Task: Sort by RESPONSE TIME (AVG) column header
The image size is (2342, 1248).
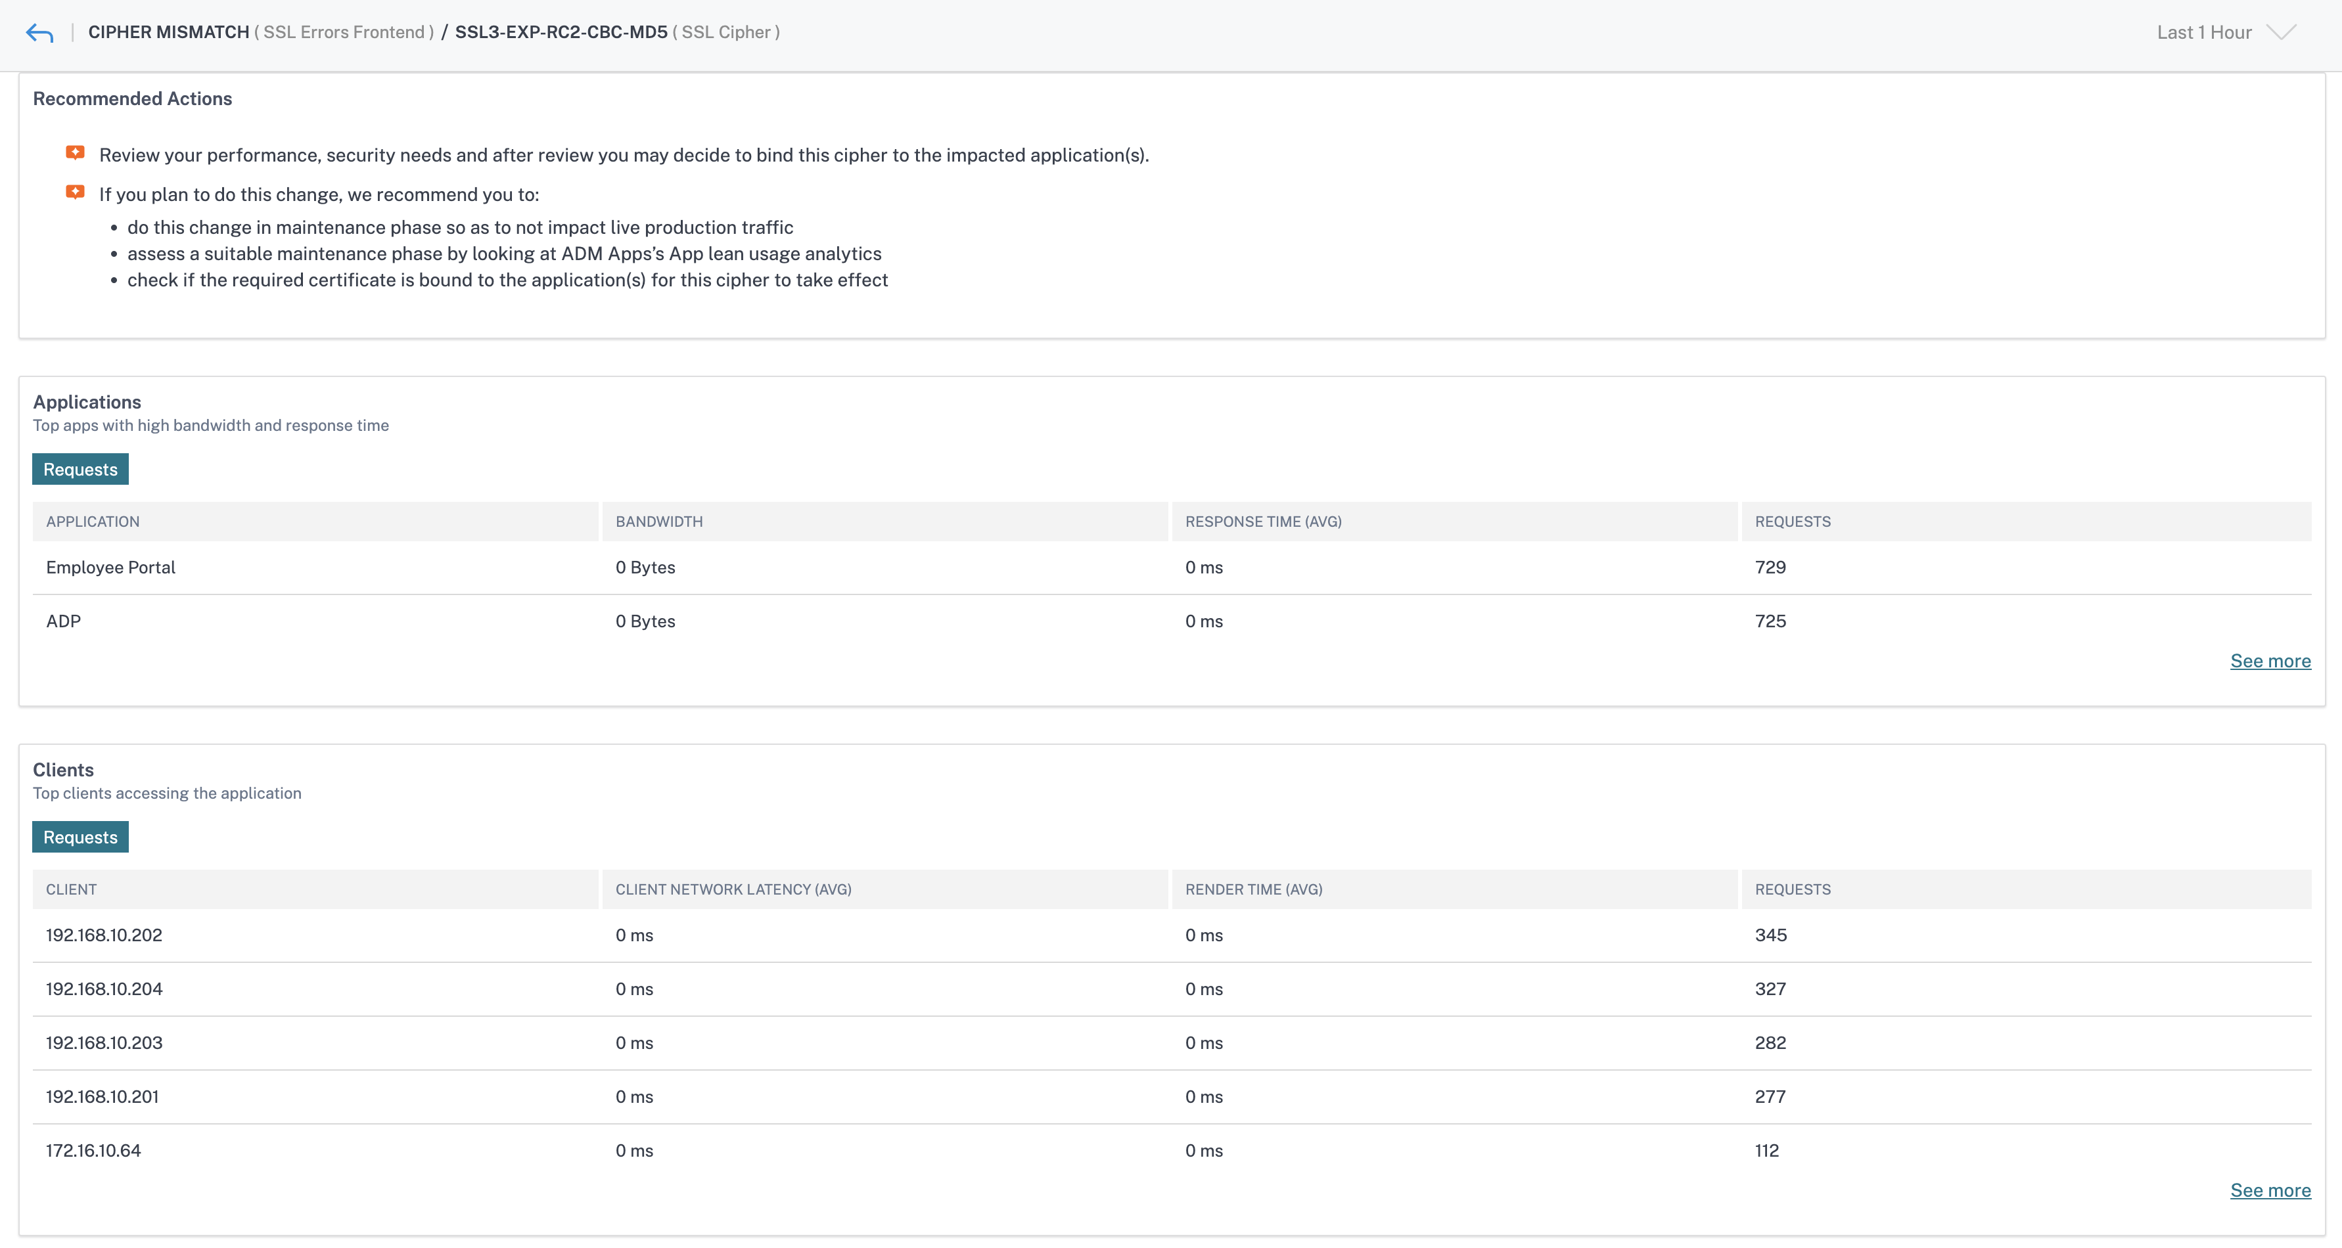Action: coord(1455,522)
